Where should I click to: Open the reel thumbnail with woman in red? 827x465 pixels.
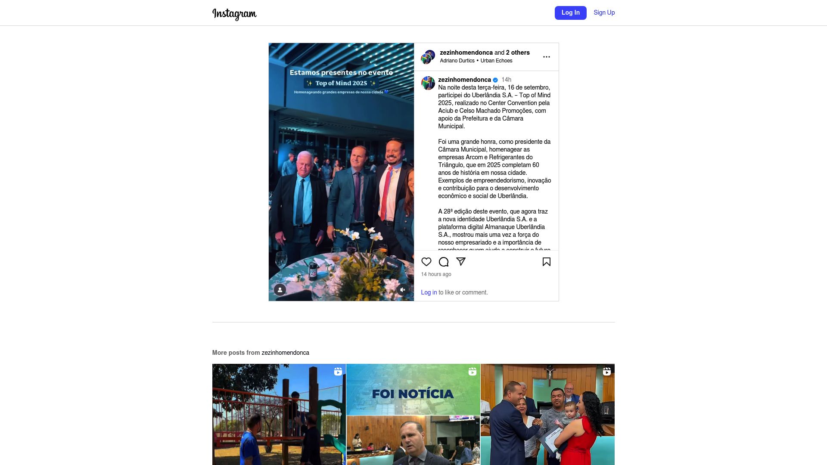pyautogui.click(x=547, y=414)
